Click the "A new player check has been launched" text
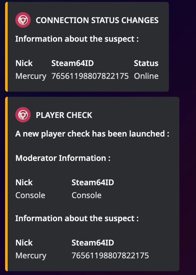Viewport: 196px width, 275px height. 92,134
